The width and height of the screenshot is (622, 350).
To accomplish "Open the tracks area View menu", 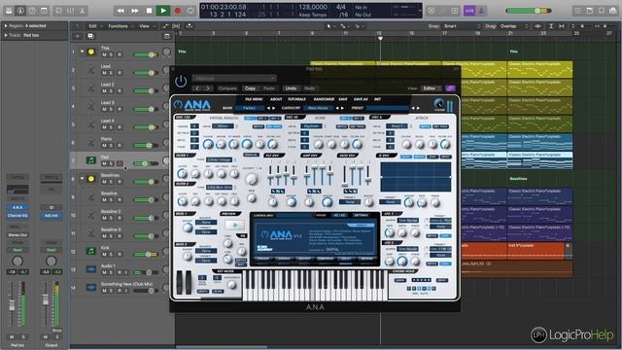I will pyautogui.click(x=146, y=26).
